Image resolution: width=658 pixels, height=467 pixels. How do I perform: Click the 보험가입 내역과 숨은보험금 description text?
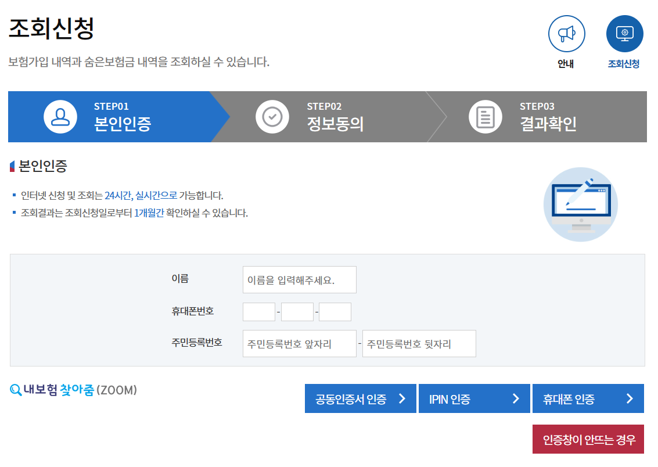point(139,62)
